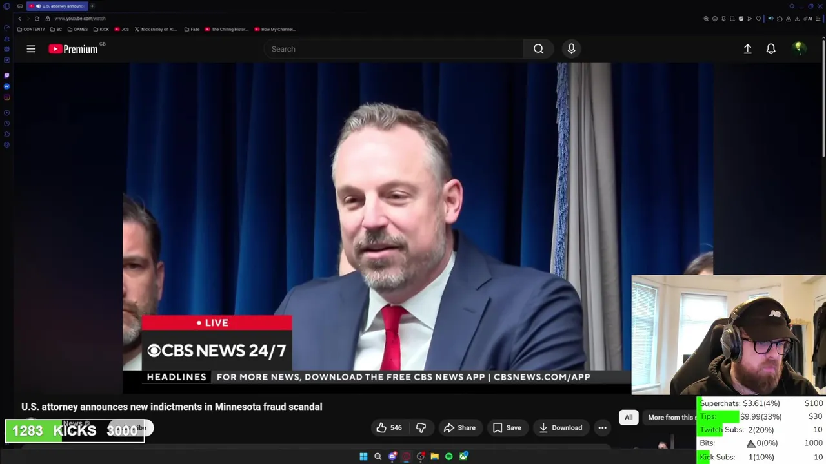The image size is (826, 464).
Task: Open the Nick shirley on X bookmark
Action: [x=156, y=29]
